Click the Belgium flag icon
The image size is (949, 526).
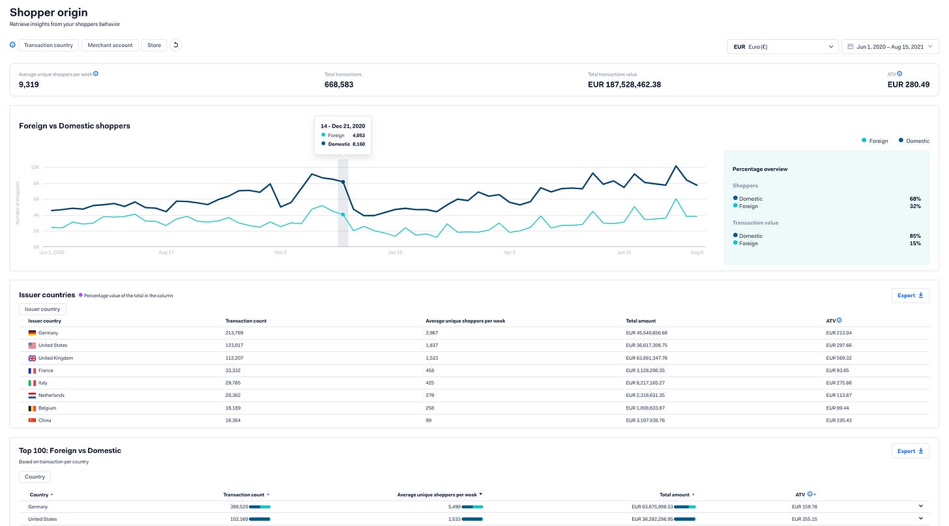pos(32,408)
